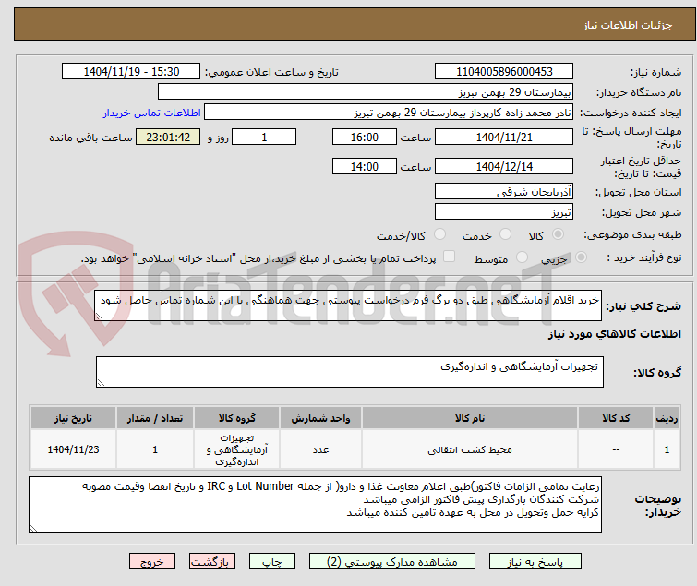697x586 pixels.
Task: Click the نام کالا column header
Action: click(x=470, y=418)
